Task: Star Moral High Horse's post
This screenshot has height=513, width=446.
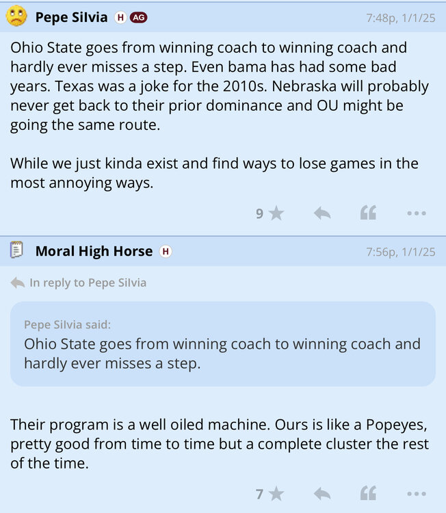Action: point(276,493)
